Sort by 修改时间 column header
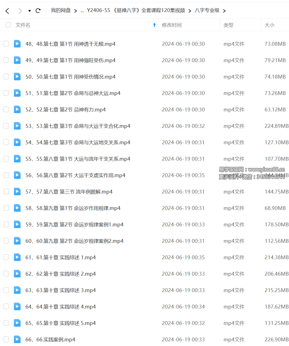The image size is (289, 346). click(x=171, y=25)
